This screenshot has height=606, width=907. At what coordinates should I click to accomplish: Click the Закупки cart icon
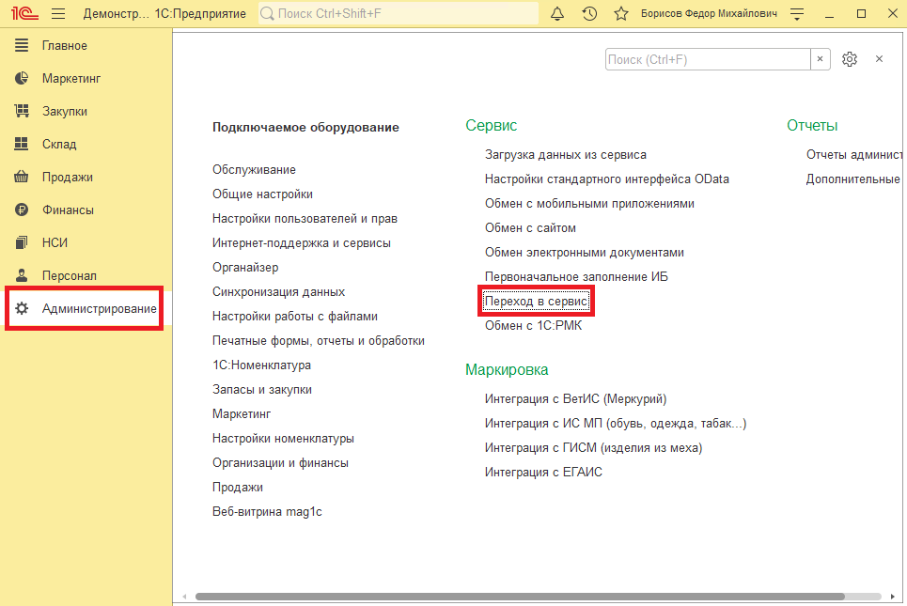[22, 111]
